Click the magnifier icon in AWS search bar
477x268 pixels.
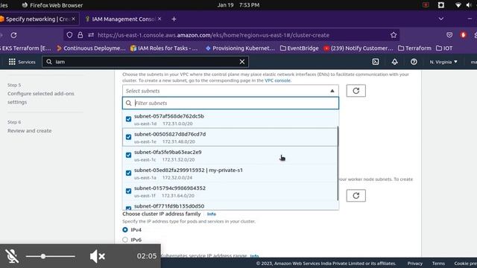coord(49,62)
